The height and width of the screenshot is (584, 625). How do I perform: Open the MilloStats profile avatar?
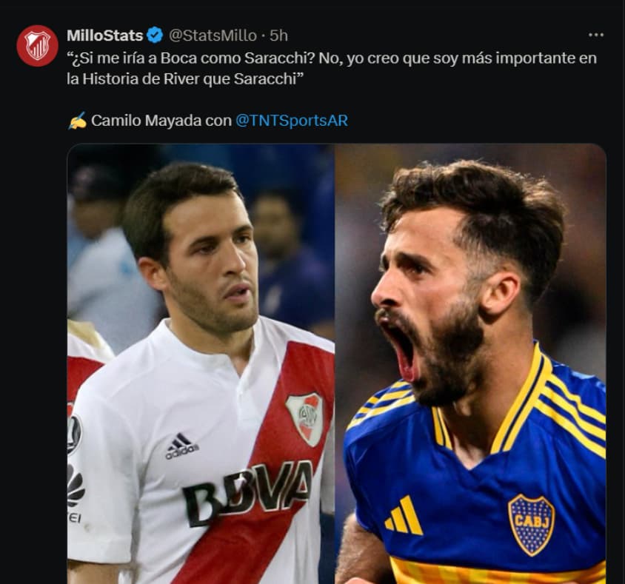point(38,45)
